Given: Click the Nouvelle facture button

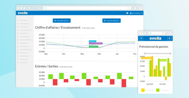Looking at the screenshot, I should click(62, 21).
